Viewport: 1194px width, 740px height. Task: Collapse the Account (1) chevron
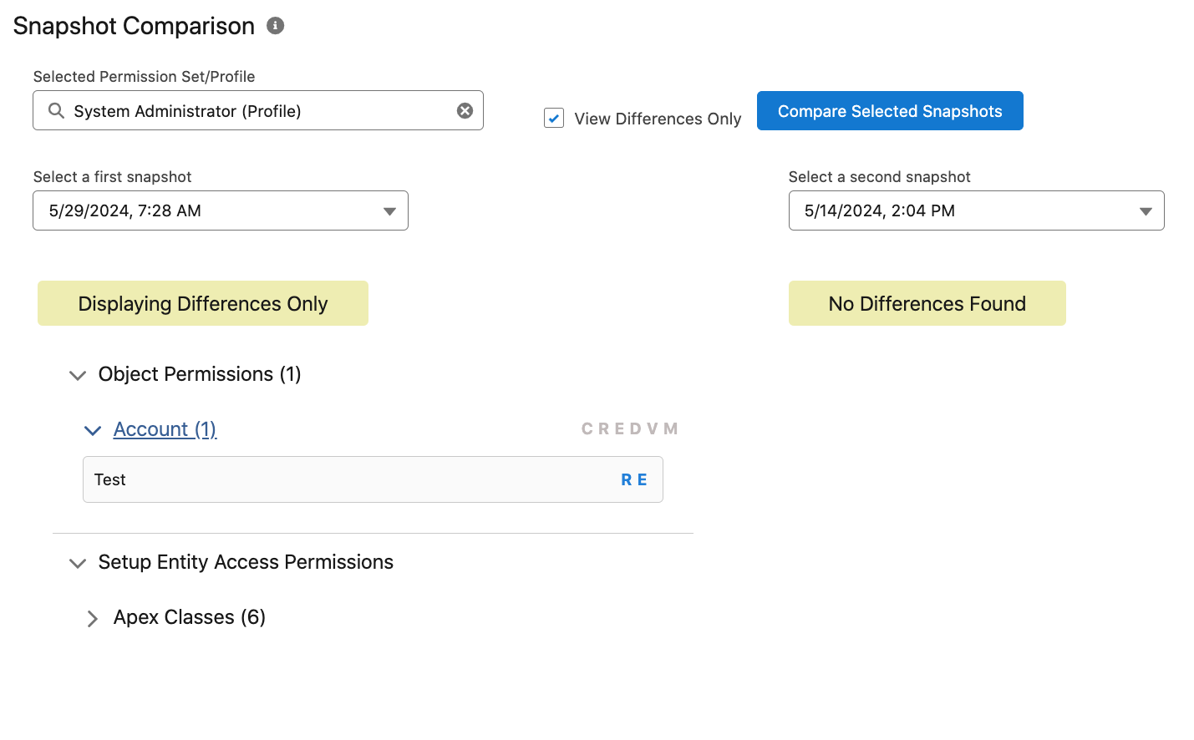[x=93, y=430]
